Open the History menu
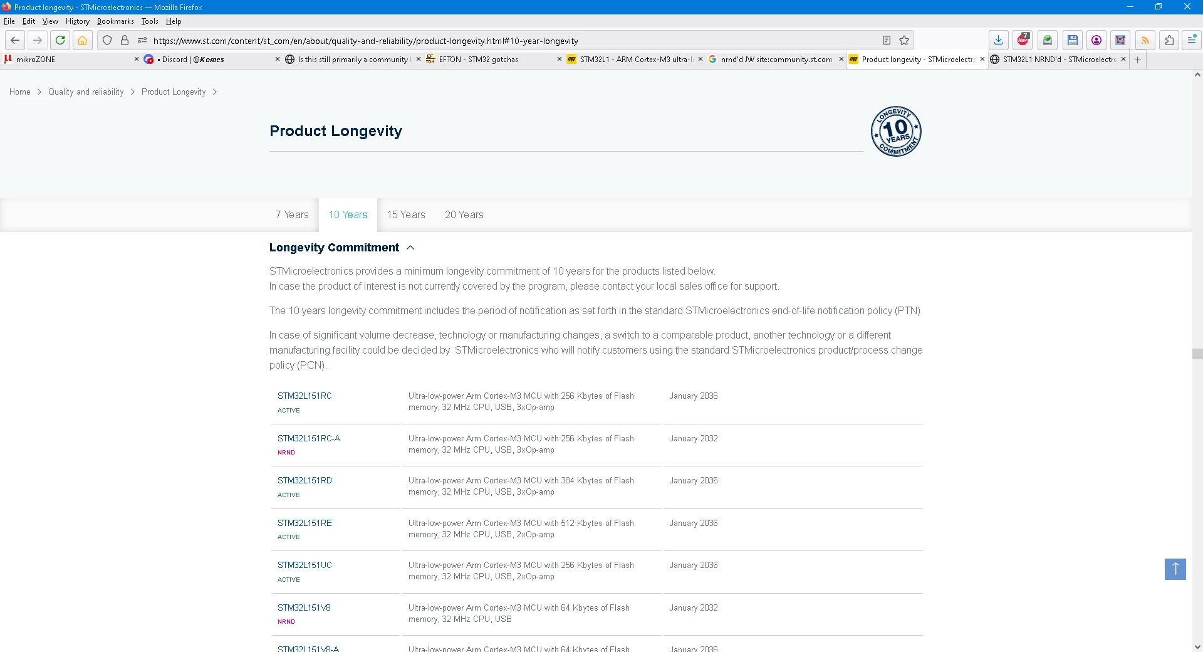Screen dimensions: 1203x652 pos(78,21)
